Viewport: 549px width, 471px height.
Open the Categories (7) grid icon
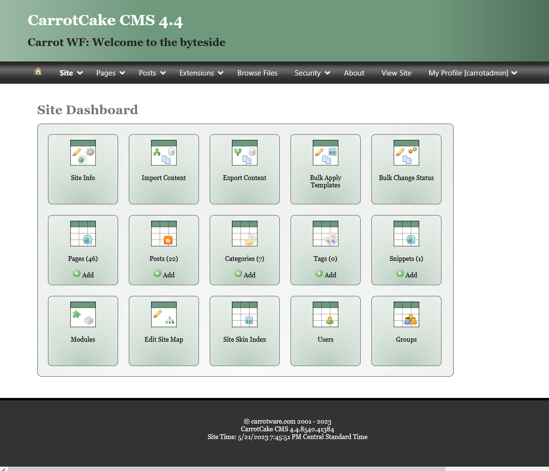pos(245,234)
